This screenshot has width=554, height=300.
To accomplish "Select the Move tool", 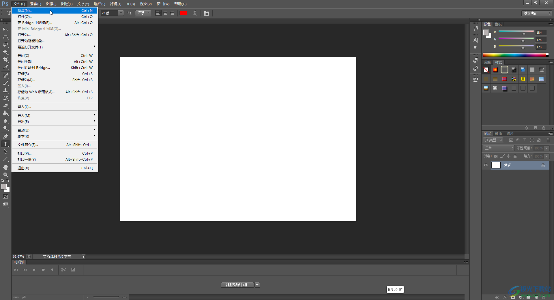I will pos(5,29).
